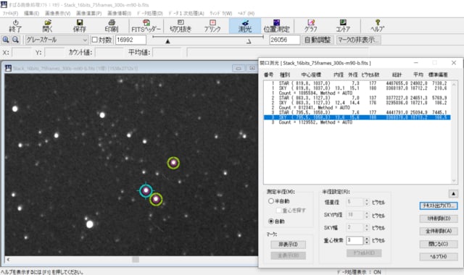Click the 終了 (exit) toolbar icon

click(15, 26)
